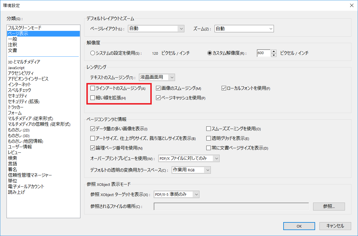
Task: Disable 論理ページ番号を使用
Action: (92, 148)
